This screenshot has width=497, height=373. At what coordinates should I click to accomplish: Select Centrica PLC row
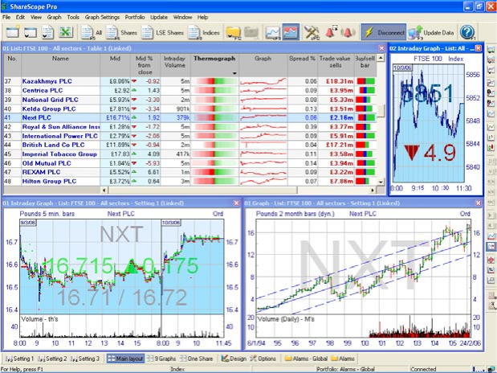190,91
